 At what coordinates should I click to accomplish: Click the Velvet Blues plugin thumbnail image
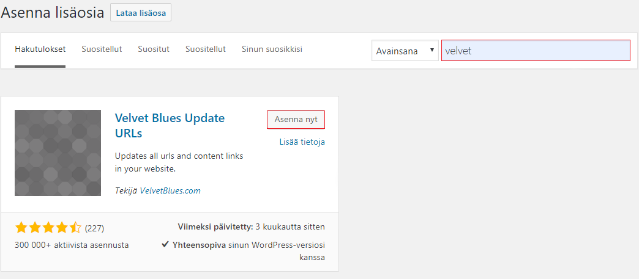click(x=58, y=153)
